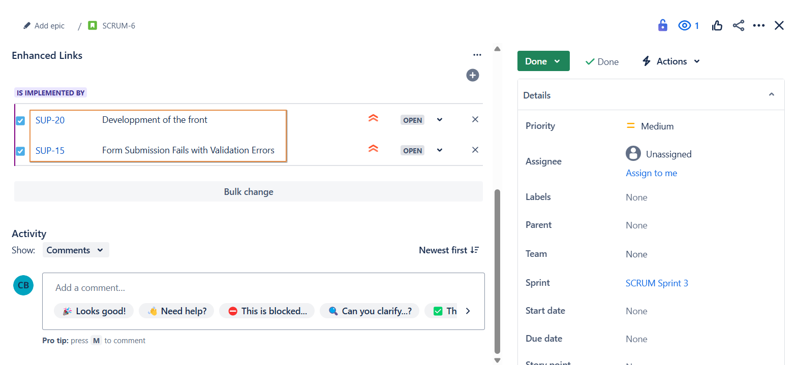Open Enhanced Links panel ellipsis menu
The height and width of the screenshot is (365, 797).
(x=477, y=55)
